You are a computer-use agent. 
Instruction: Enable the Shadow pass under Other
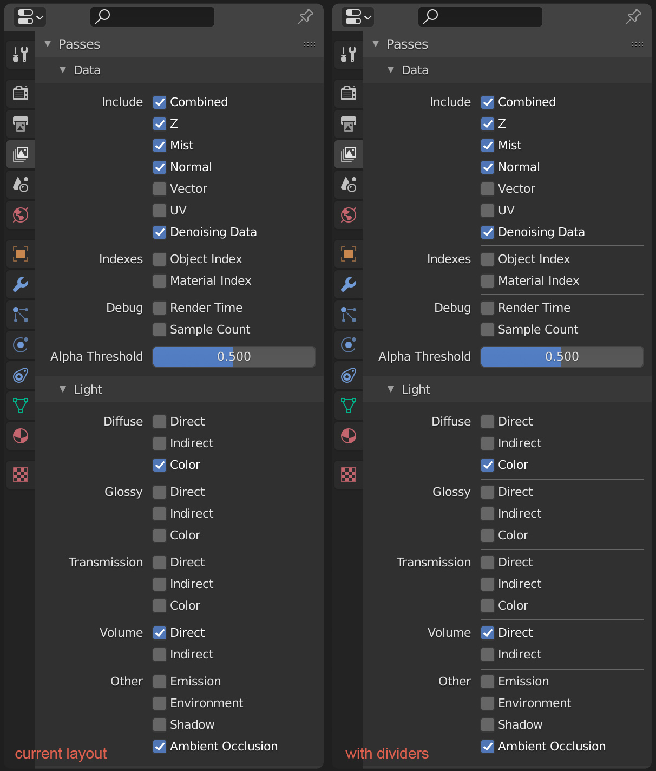(160, 724)
